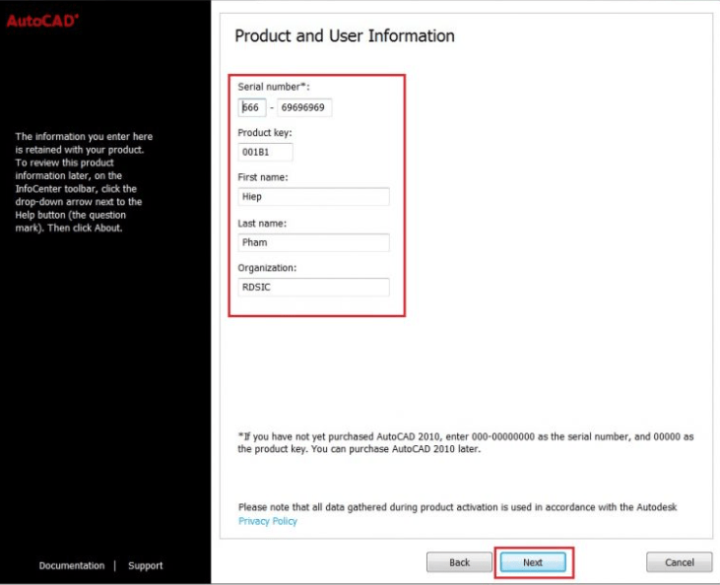The image size is (720, 585).
Task: Click the Last name field Pham
Action: point(313,242)
